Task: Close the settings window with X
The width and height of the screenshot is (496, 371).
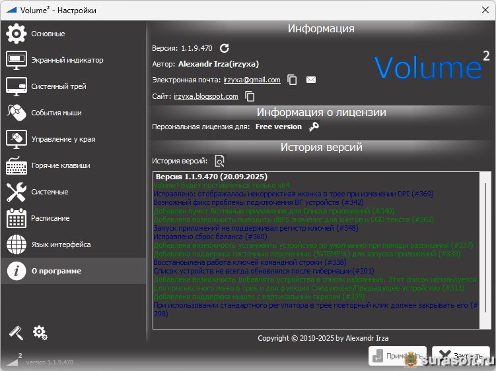Action: pos(485,10)
